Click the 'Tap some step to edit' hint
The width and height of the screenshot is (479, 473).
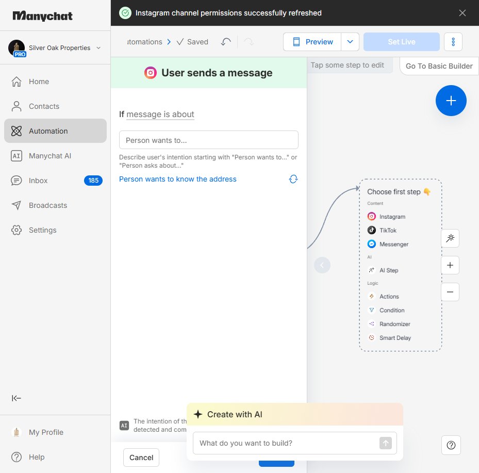click(347, 65)
